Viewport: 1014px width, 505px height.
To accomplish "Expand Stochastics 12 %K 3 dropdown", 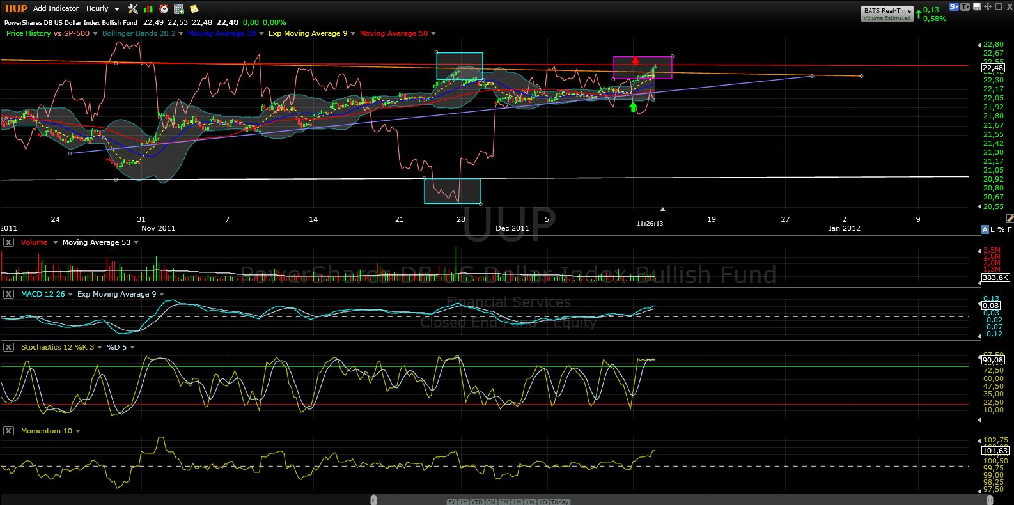I will click(x=100, y=347).
